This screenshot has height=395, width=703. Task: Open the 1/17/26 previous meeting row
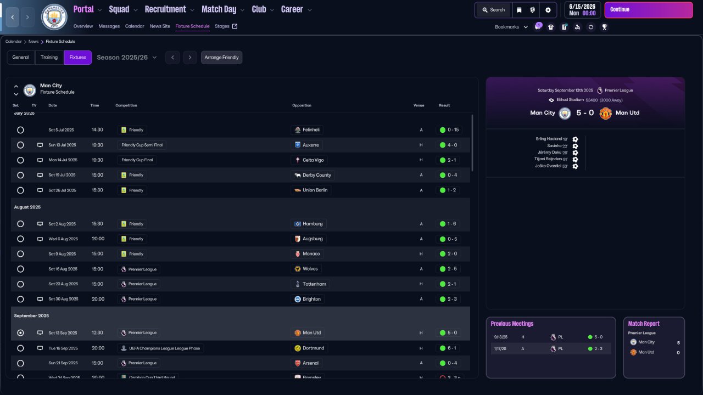click(x=551, y=349)
